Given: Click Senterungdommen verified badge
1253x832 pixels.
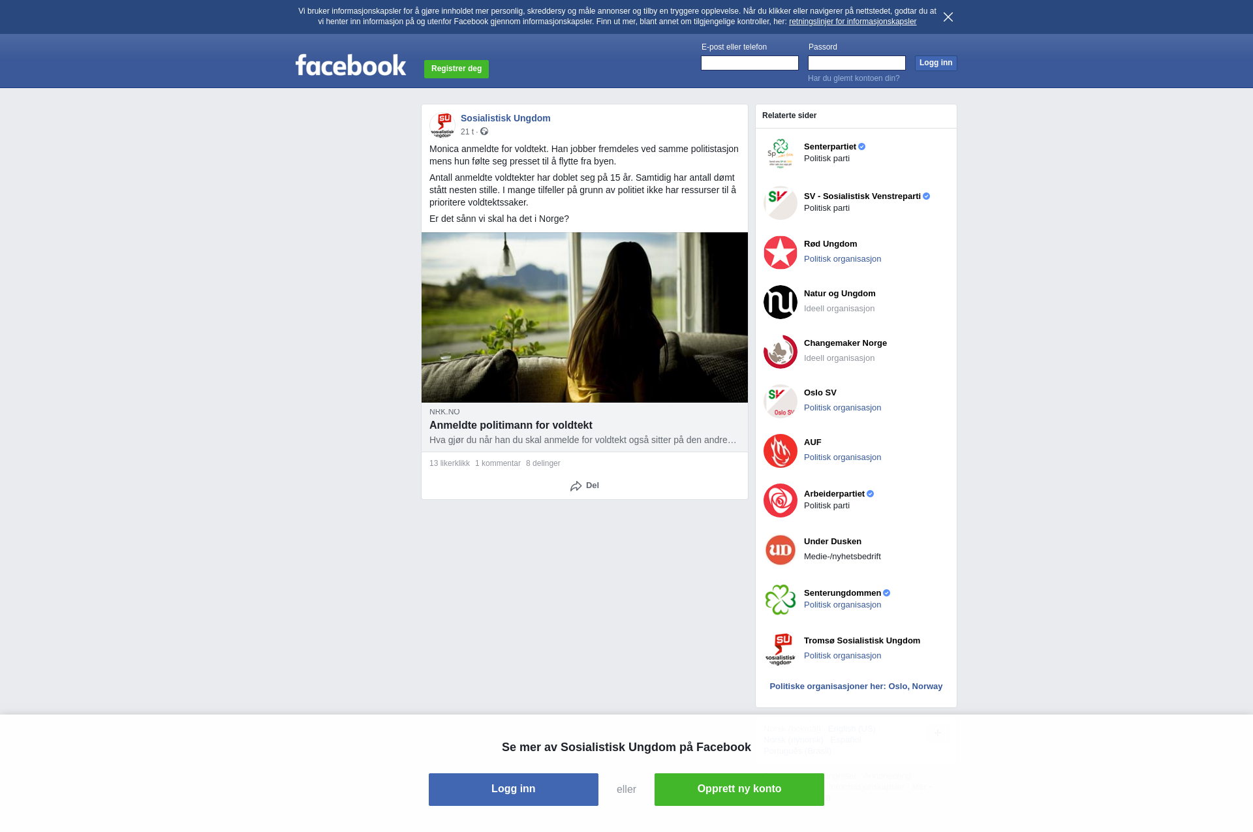Looking at the screenshot, I should click(x=887, y=593).
